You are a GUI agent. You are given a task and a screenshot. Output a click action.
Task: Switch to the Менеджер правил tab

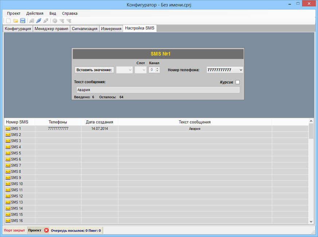pyautogui.click(x=51, y=29)
